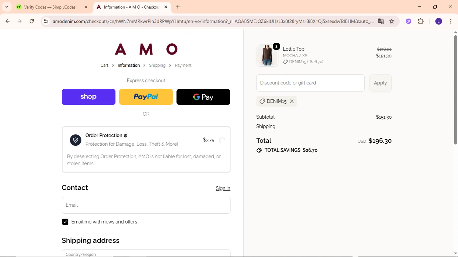This screenshot has width=458, height=257.
Task: Click the page vertical scrollbar
Action: (455, 90)
